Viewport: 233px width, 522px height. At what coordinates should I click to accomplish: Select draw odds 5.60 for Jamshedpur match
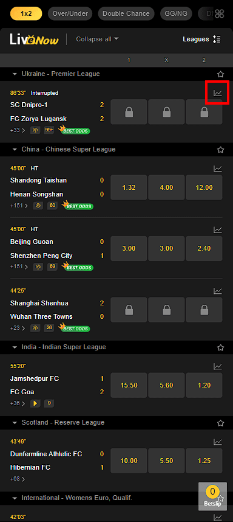pyautogui.click(x=166, y=385)
